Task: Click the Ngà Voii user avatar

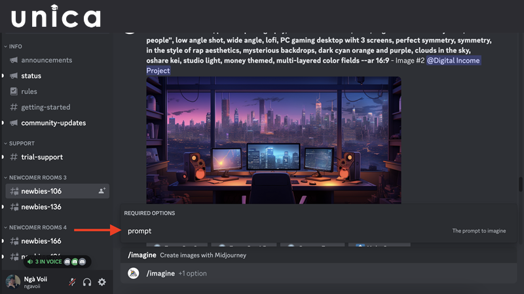Action: 12,282
